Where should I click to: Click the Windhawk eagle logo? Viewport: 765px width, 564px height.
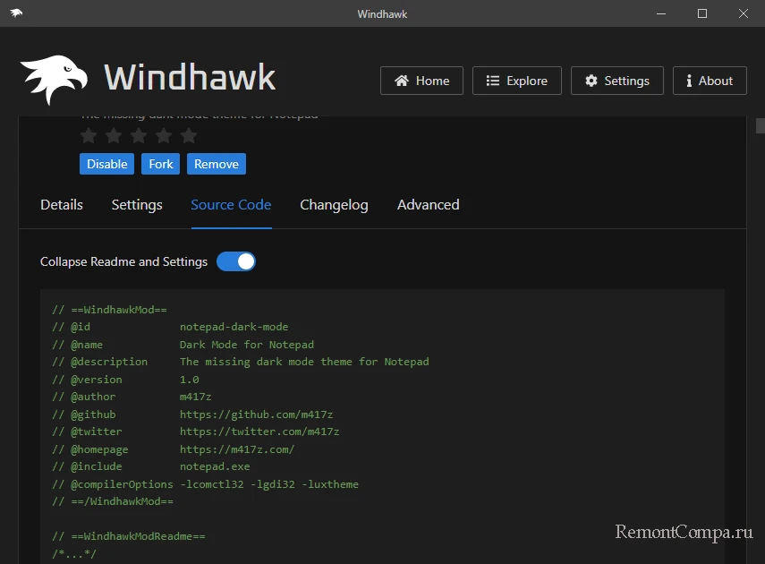(54, 81)
